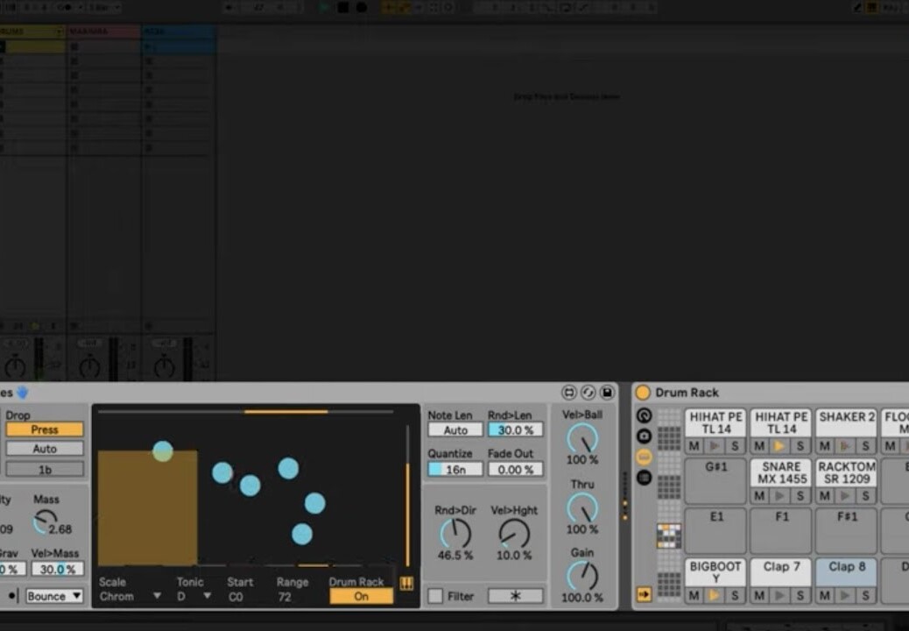Viewport: 909px width, 631px height.
Task: Click the 1b drop rate button
Action: tap(45, 469)
